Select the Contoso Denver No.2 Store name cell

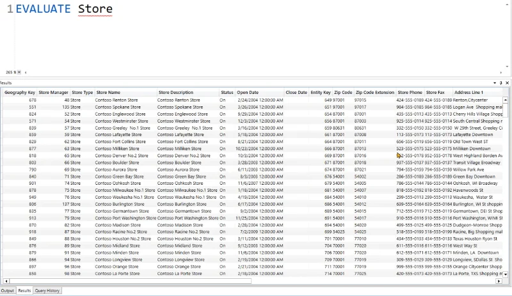pos(125,155)
